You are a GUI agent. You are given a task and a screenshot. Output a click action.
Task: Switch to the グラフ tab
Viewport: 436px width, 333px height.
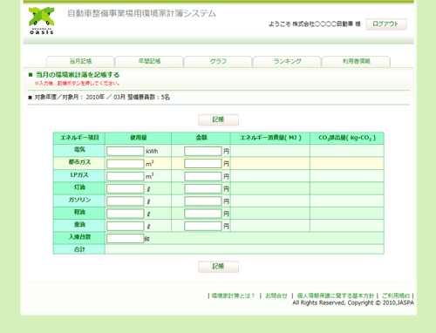218,61
